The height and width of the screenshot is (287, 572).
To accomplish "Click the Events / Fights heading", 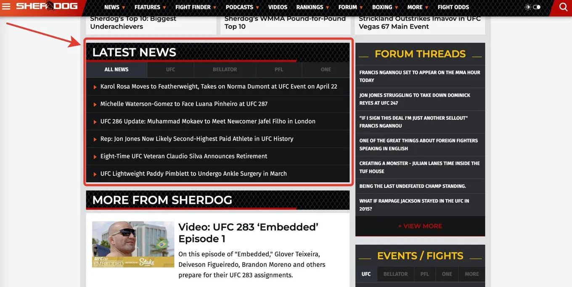I will click(x=420, y=256).
